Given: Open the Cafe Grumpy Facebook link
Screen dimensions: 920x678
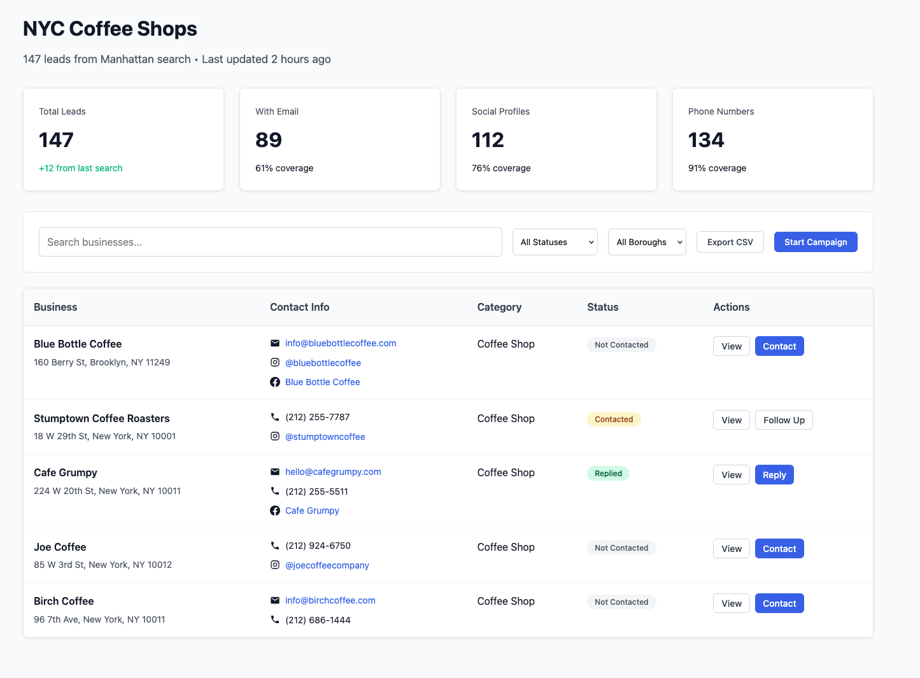Looking at the screenshot, I should click(x=312, y=511).
